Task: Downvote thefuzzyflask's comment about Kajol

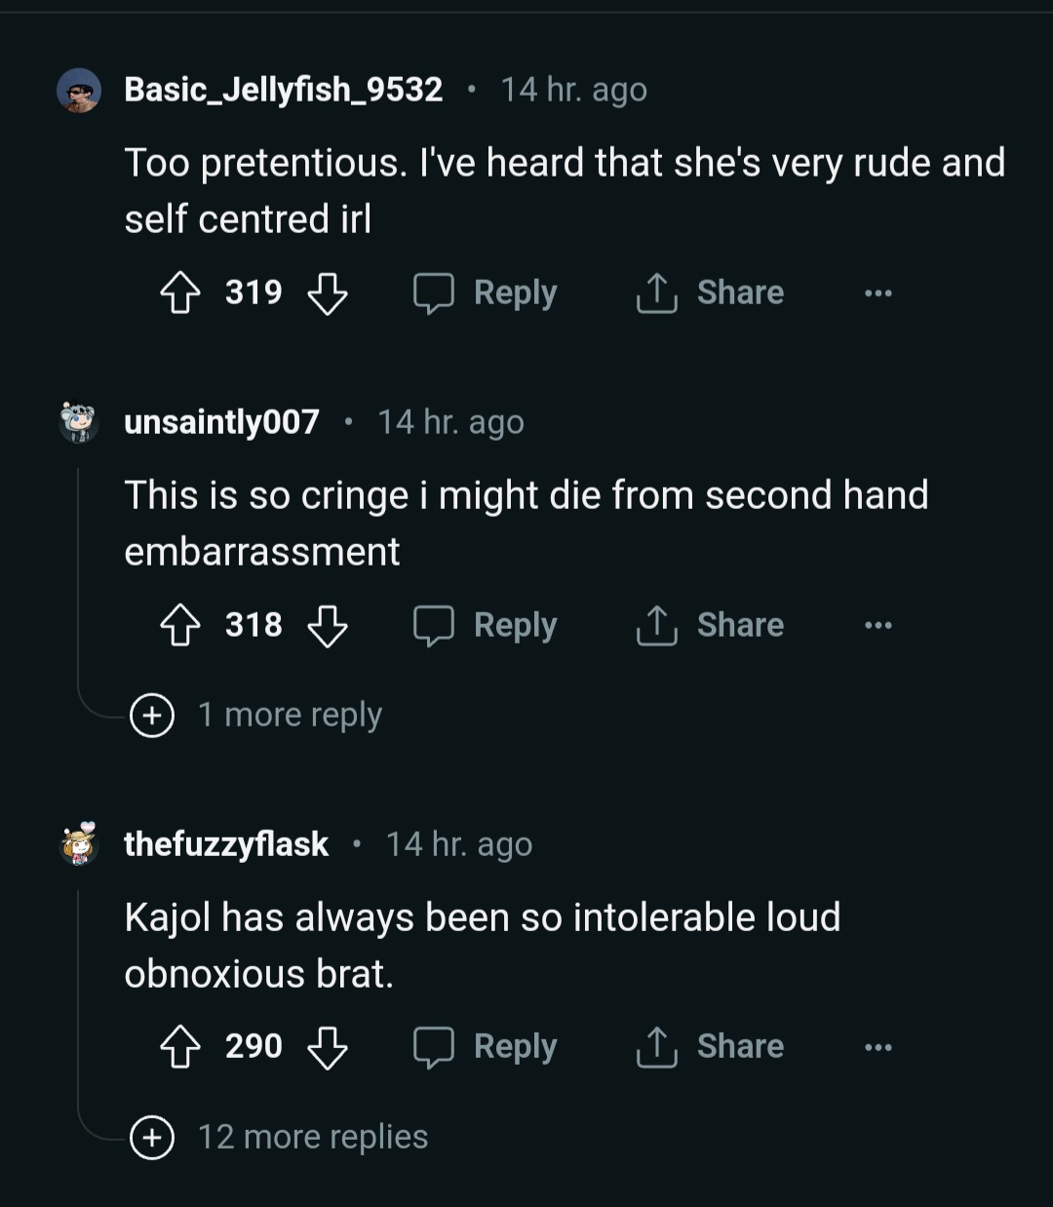Action: click(328, 1047)
